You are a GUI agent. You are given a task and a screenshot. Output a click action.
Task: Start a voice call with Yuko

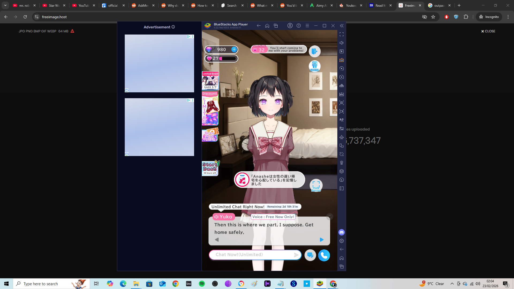tap(324, 255)
